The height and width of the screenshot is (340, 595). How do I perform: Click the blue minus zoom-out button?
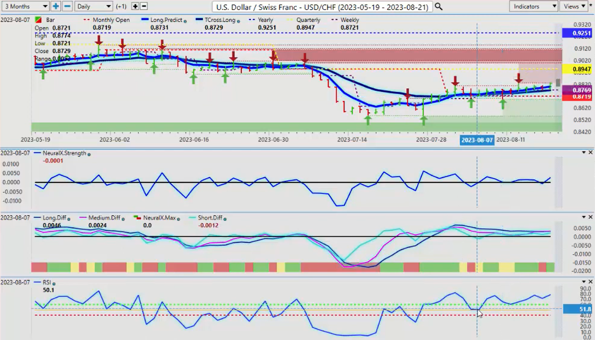point(67,6)
